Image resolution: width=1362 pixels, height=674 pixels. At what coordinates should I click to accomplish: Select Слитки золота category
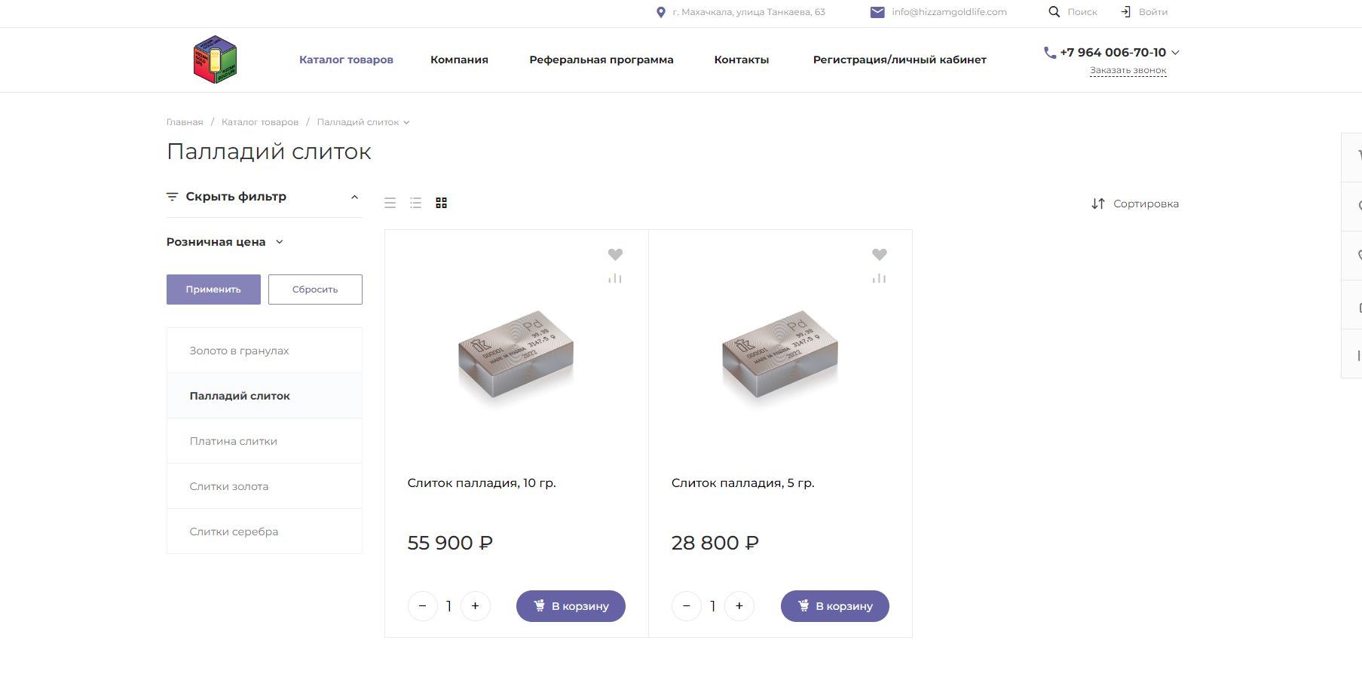pyautogui.click(x=229, y=486)
